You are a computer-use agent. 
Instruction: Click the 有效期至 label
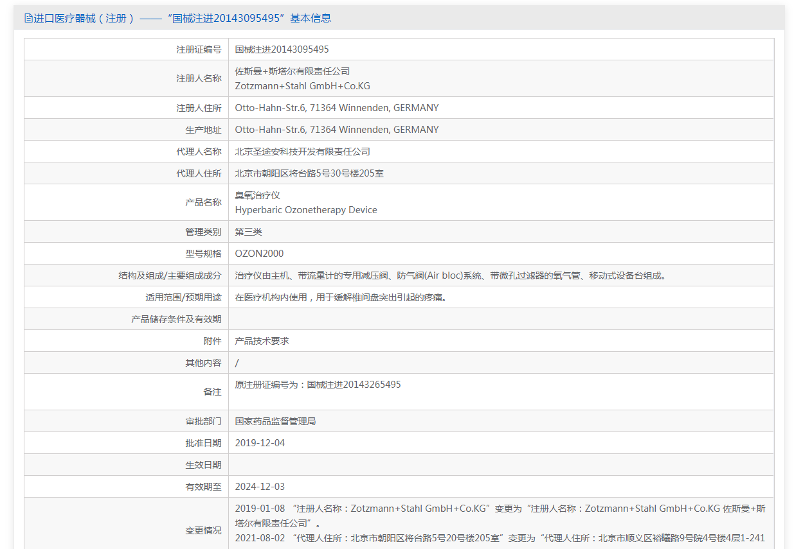(204, 487)
